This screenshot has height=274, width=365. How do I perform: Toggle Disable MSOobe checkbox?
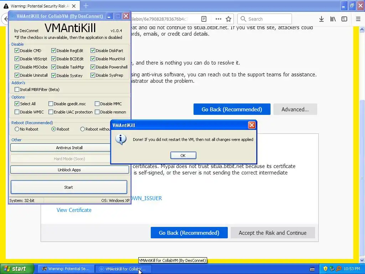pyautogui.click(x=17, y=67)
